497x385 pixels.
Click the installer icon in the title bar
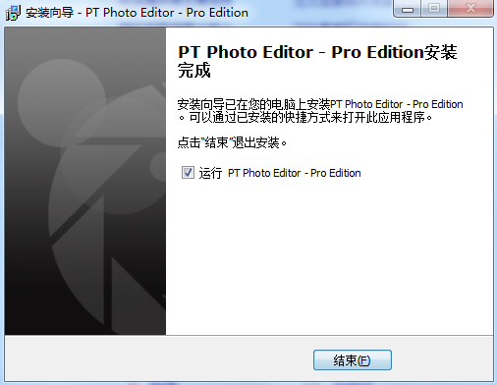[13, 13]
